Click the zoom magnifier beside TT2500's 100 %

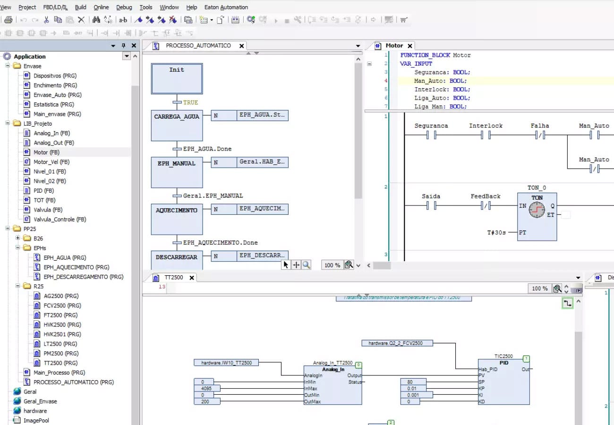pyautogui.click(x=557, y=289)
